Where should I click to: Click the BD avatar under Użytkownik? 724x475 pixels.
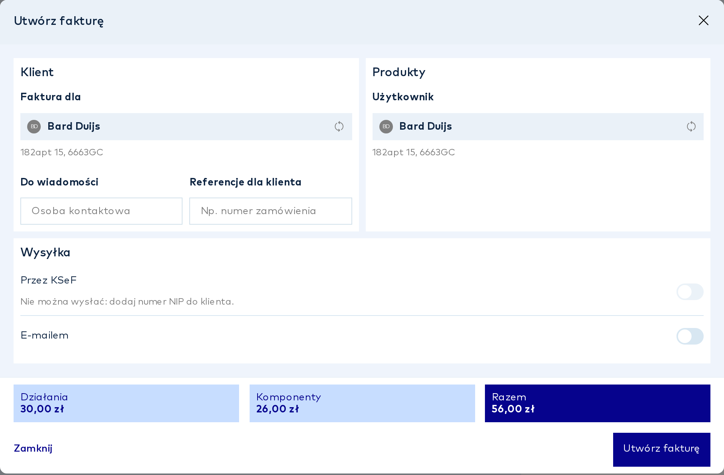coord(386,126)
